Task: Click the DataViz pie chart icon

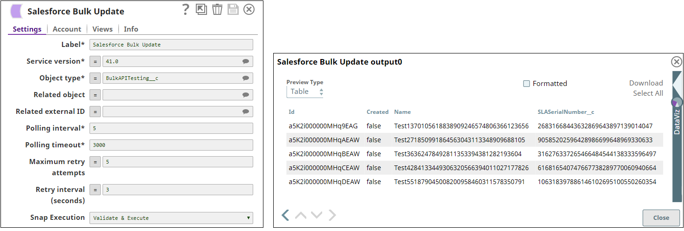Action: (677, 102)
